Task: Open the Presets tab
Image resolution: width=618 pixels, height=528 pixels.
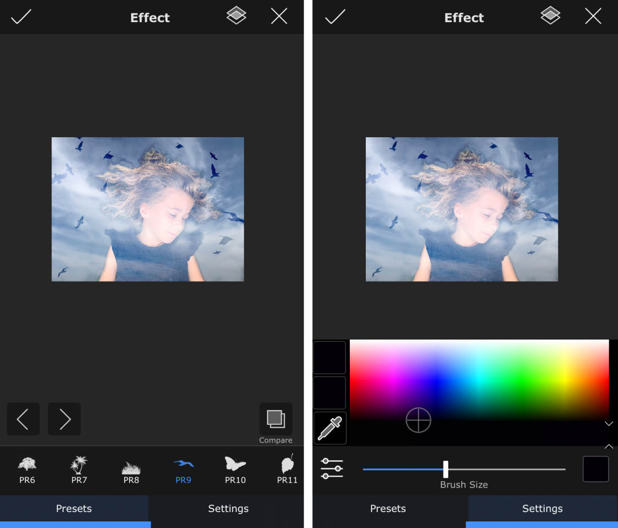Action: pos(73,508)
